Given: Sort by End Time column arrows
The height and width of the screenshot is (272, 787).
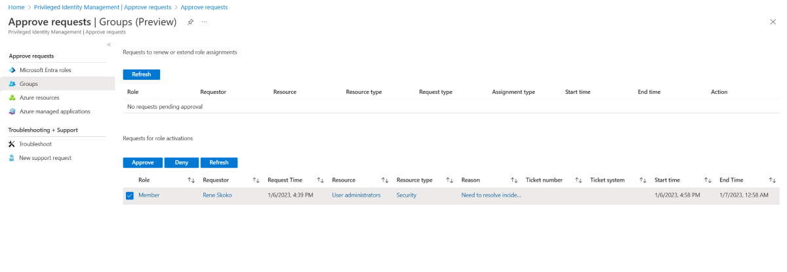Looking at the screenshot, I should click(x=773, y=180).
